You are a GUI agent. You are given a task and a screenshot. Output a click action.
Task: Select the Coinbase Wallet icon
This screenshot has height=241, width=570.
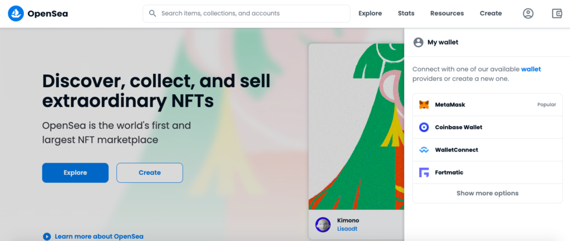(x=424, y=127)
